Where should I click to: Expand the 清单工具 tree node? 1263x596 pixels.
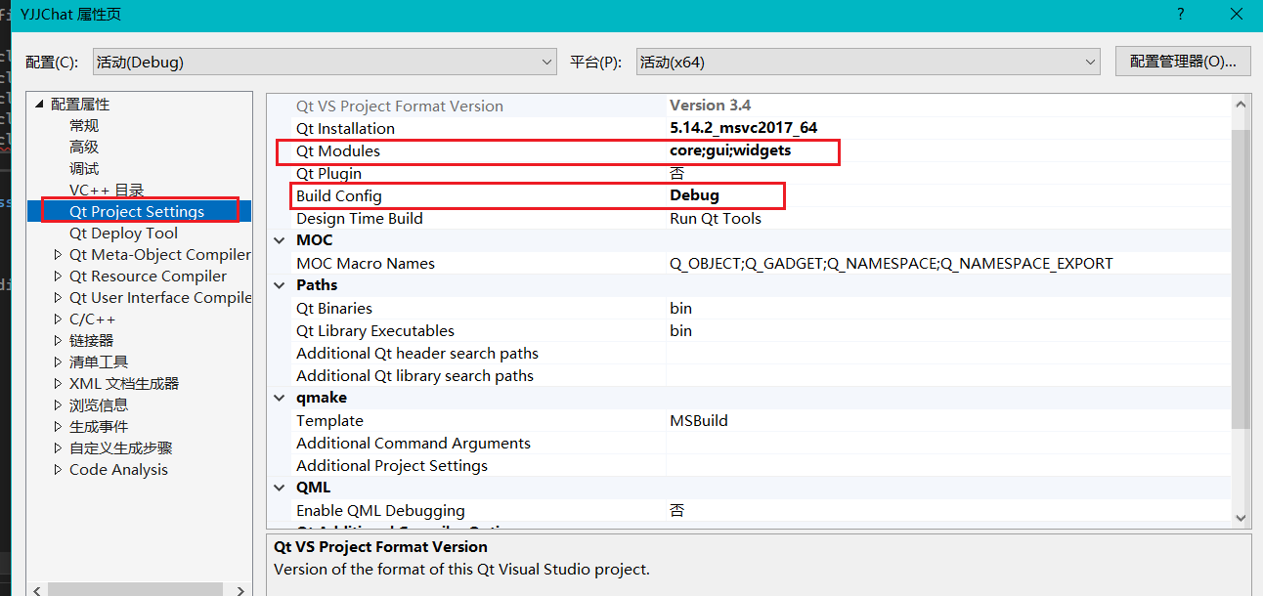(x=59, y=362)
